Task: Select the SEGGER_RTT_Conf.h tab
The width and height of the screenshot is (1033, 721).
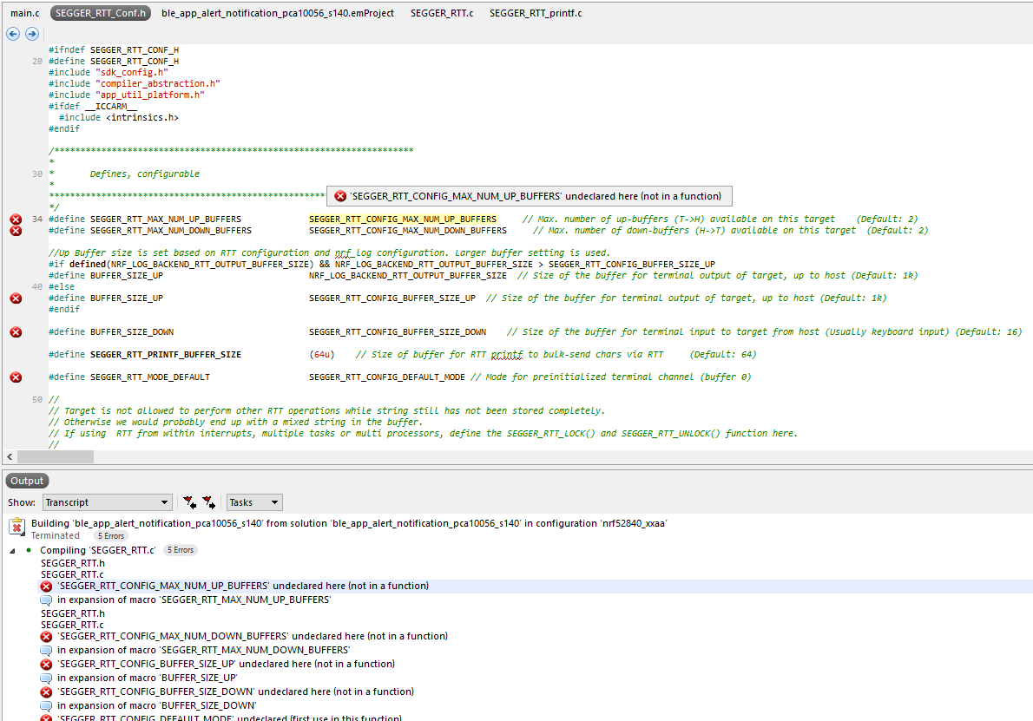Action: (101, 13)
